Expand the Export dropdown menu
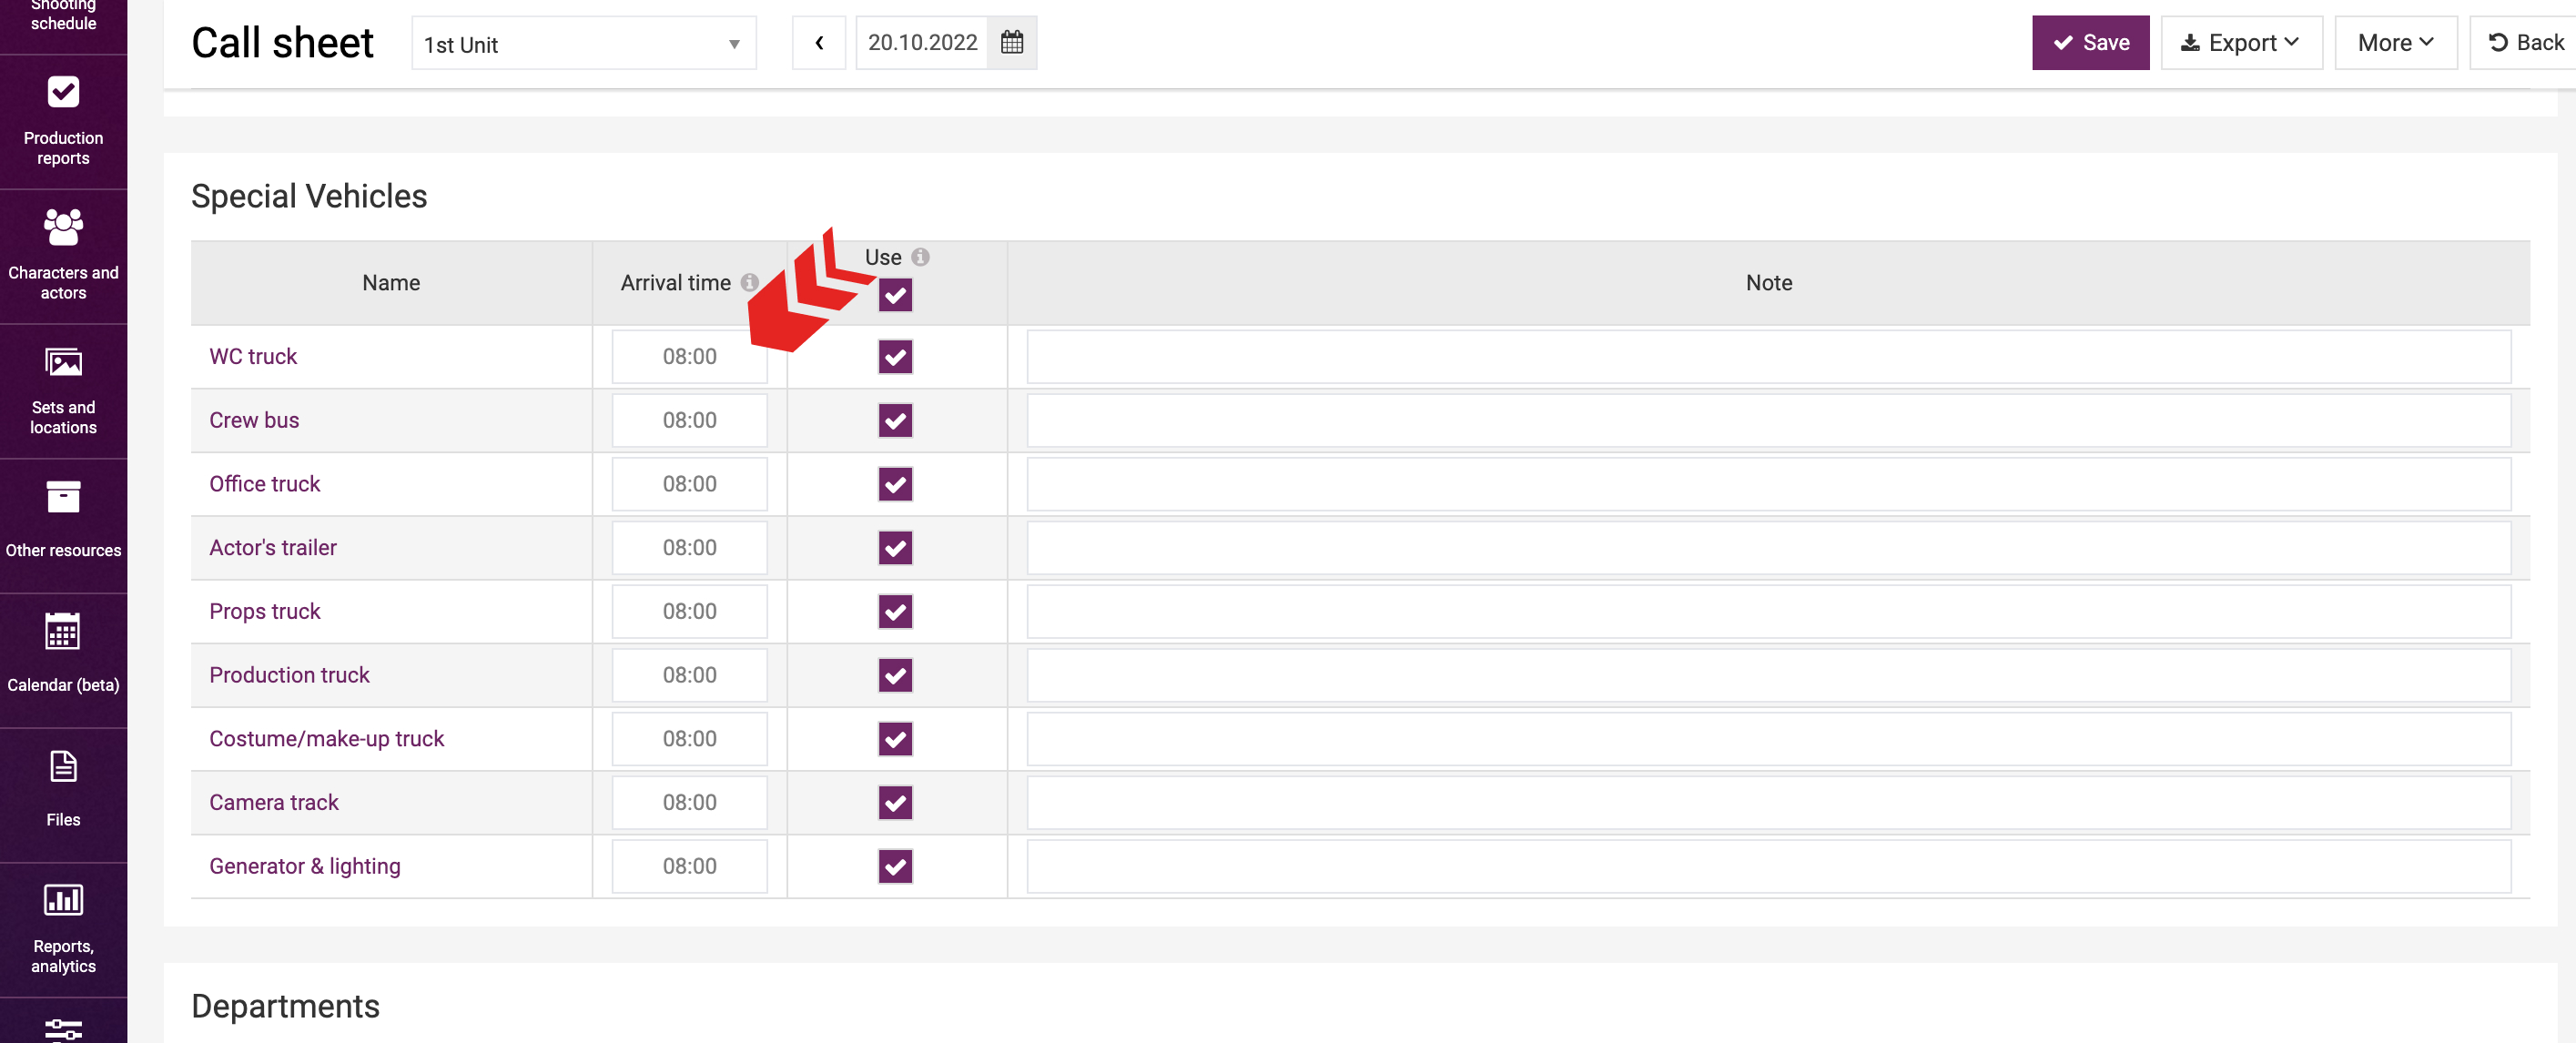 (2241, 43)
